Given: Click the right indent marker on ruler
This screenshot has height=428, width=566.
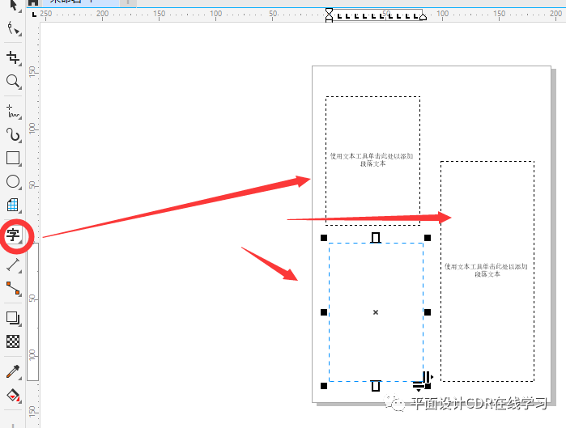Looking at the screenshot, I should tap(423, 16).
